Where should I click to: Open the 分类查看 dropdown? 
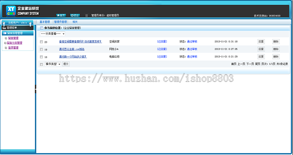point(53,34)
